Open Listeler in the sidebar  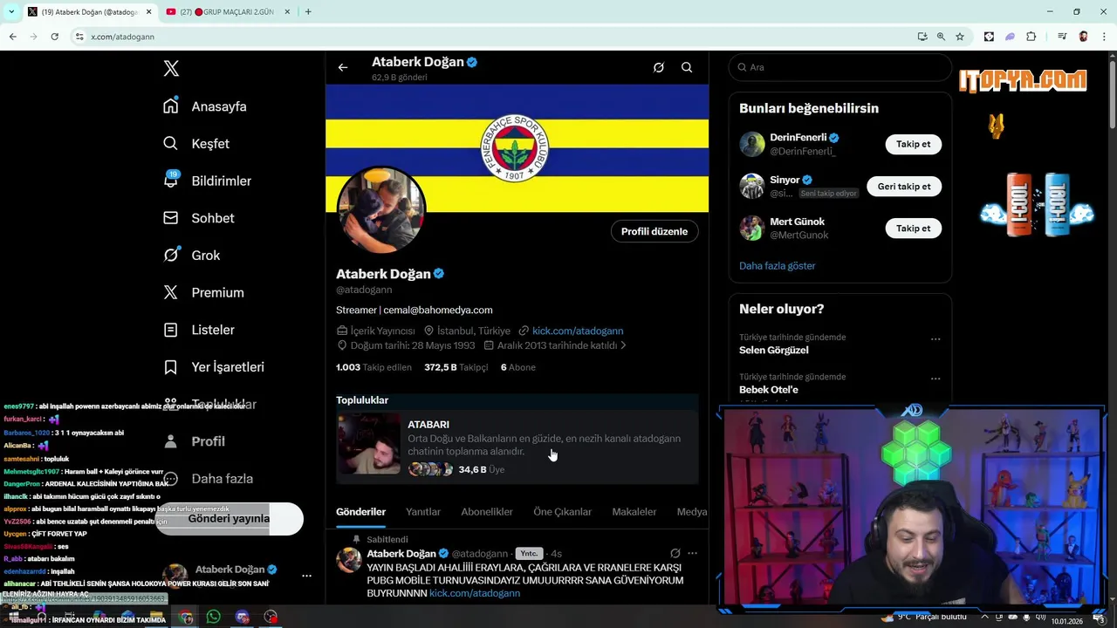click(x=199, y=330)
